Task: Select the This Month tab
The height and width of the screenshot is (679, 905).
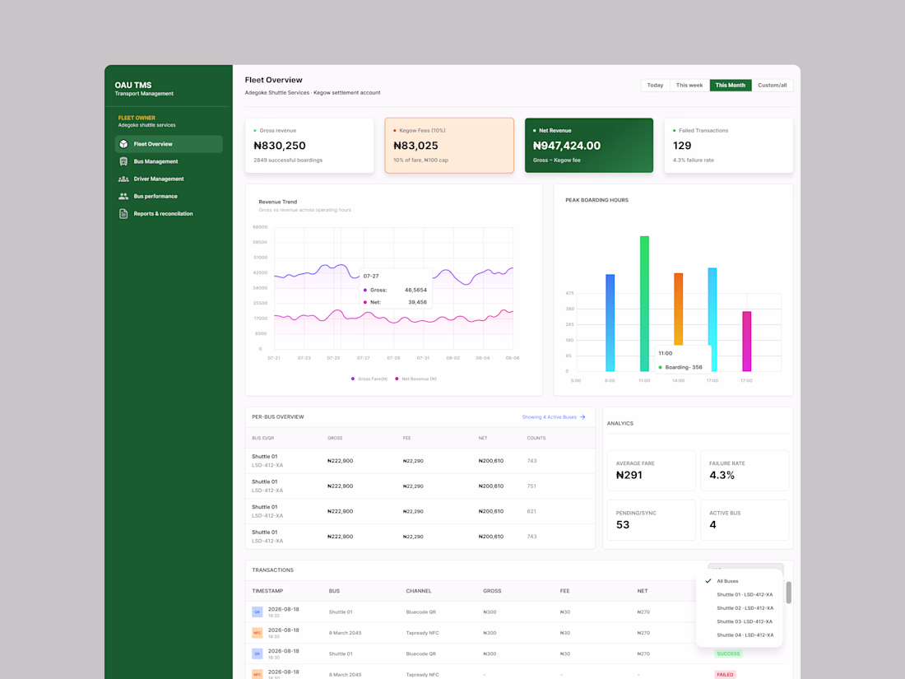Action: (x=730, y=86)
